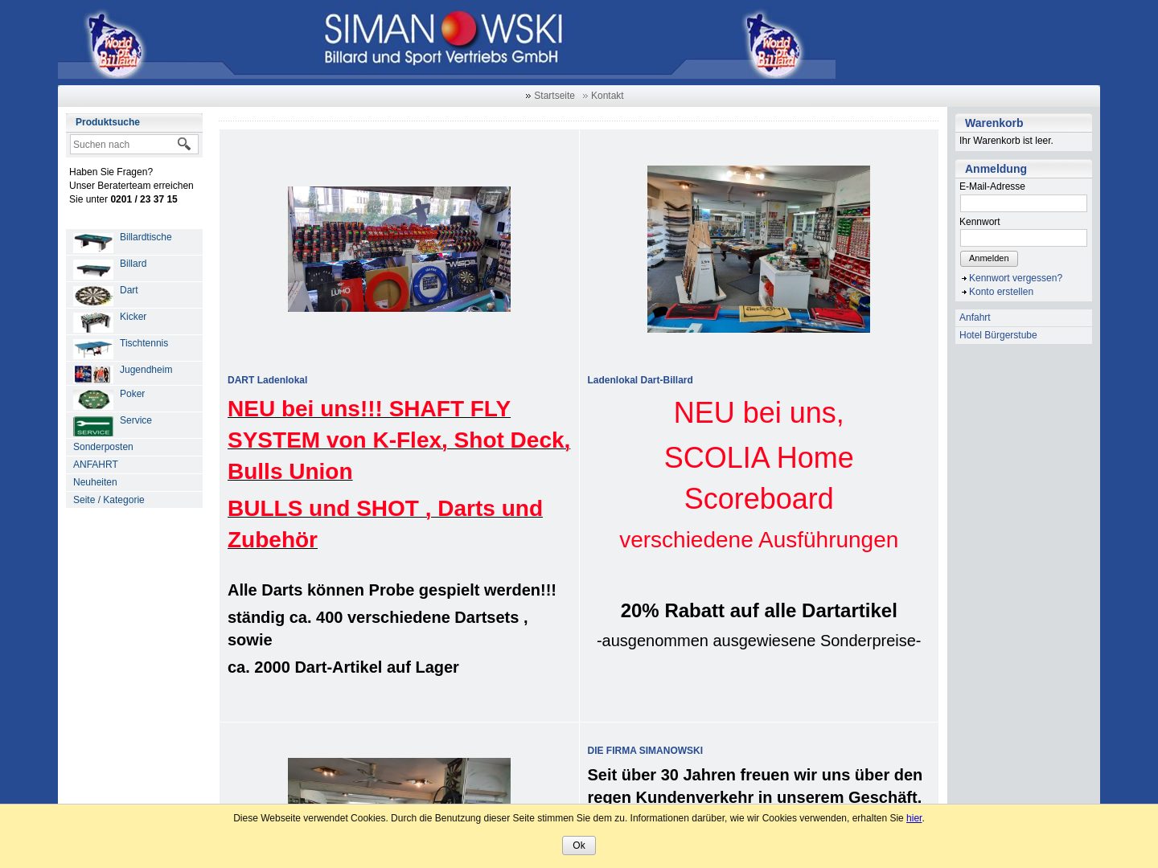This screenshot has width=1158, height=868.
Task: Click DART Ladenlokal heading
Action: pyautogui.click(x=267, y=380)
